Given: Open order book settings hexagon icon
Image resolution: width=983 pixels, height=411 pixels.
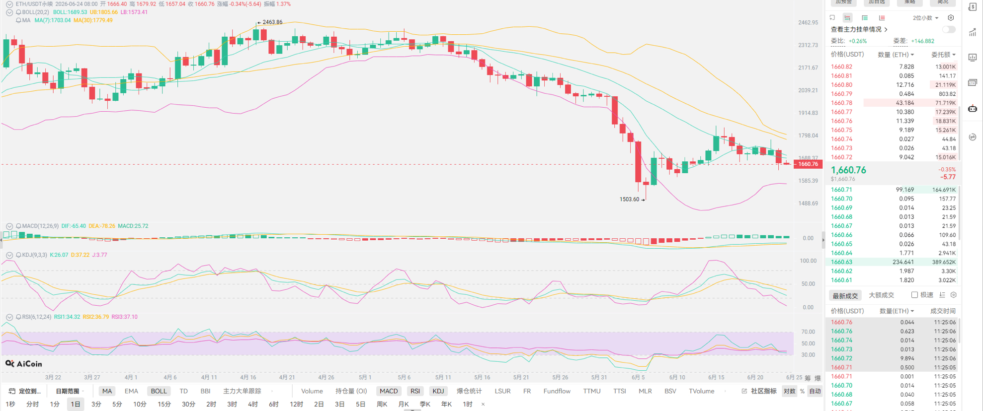Looking at the screenshot, I should (x=951, y=18).
